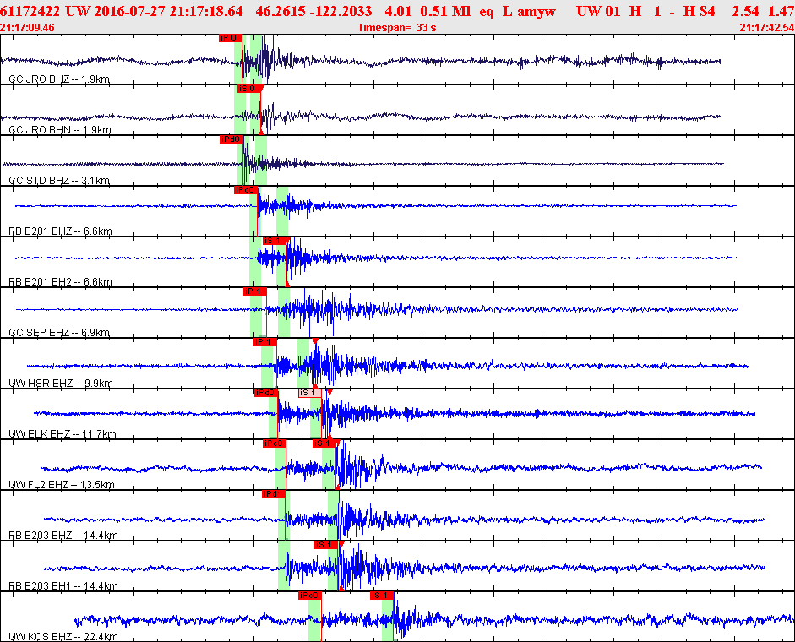Click the 'RB B201 EH2 -- 6.6km' label
Viewport: 795px width, 642px height.
(x=60, y=282)
